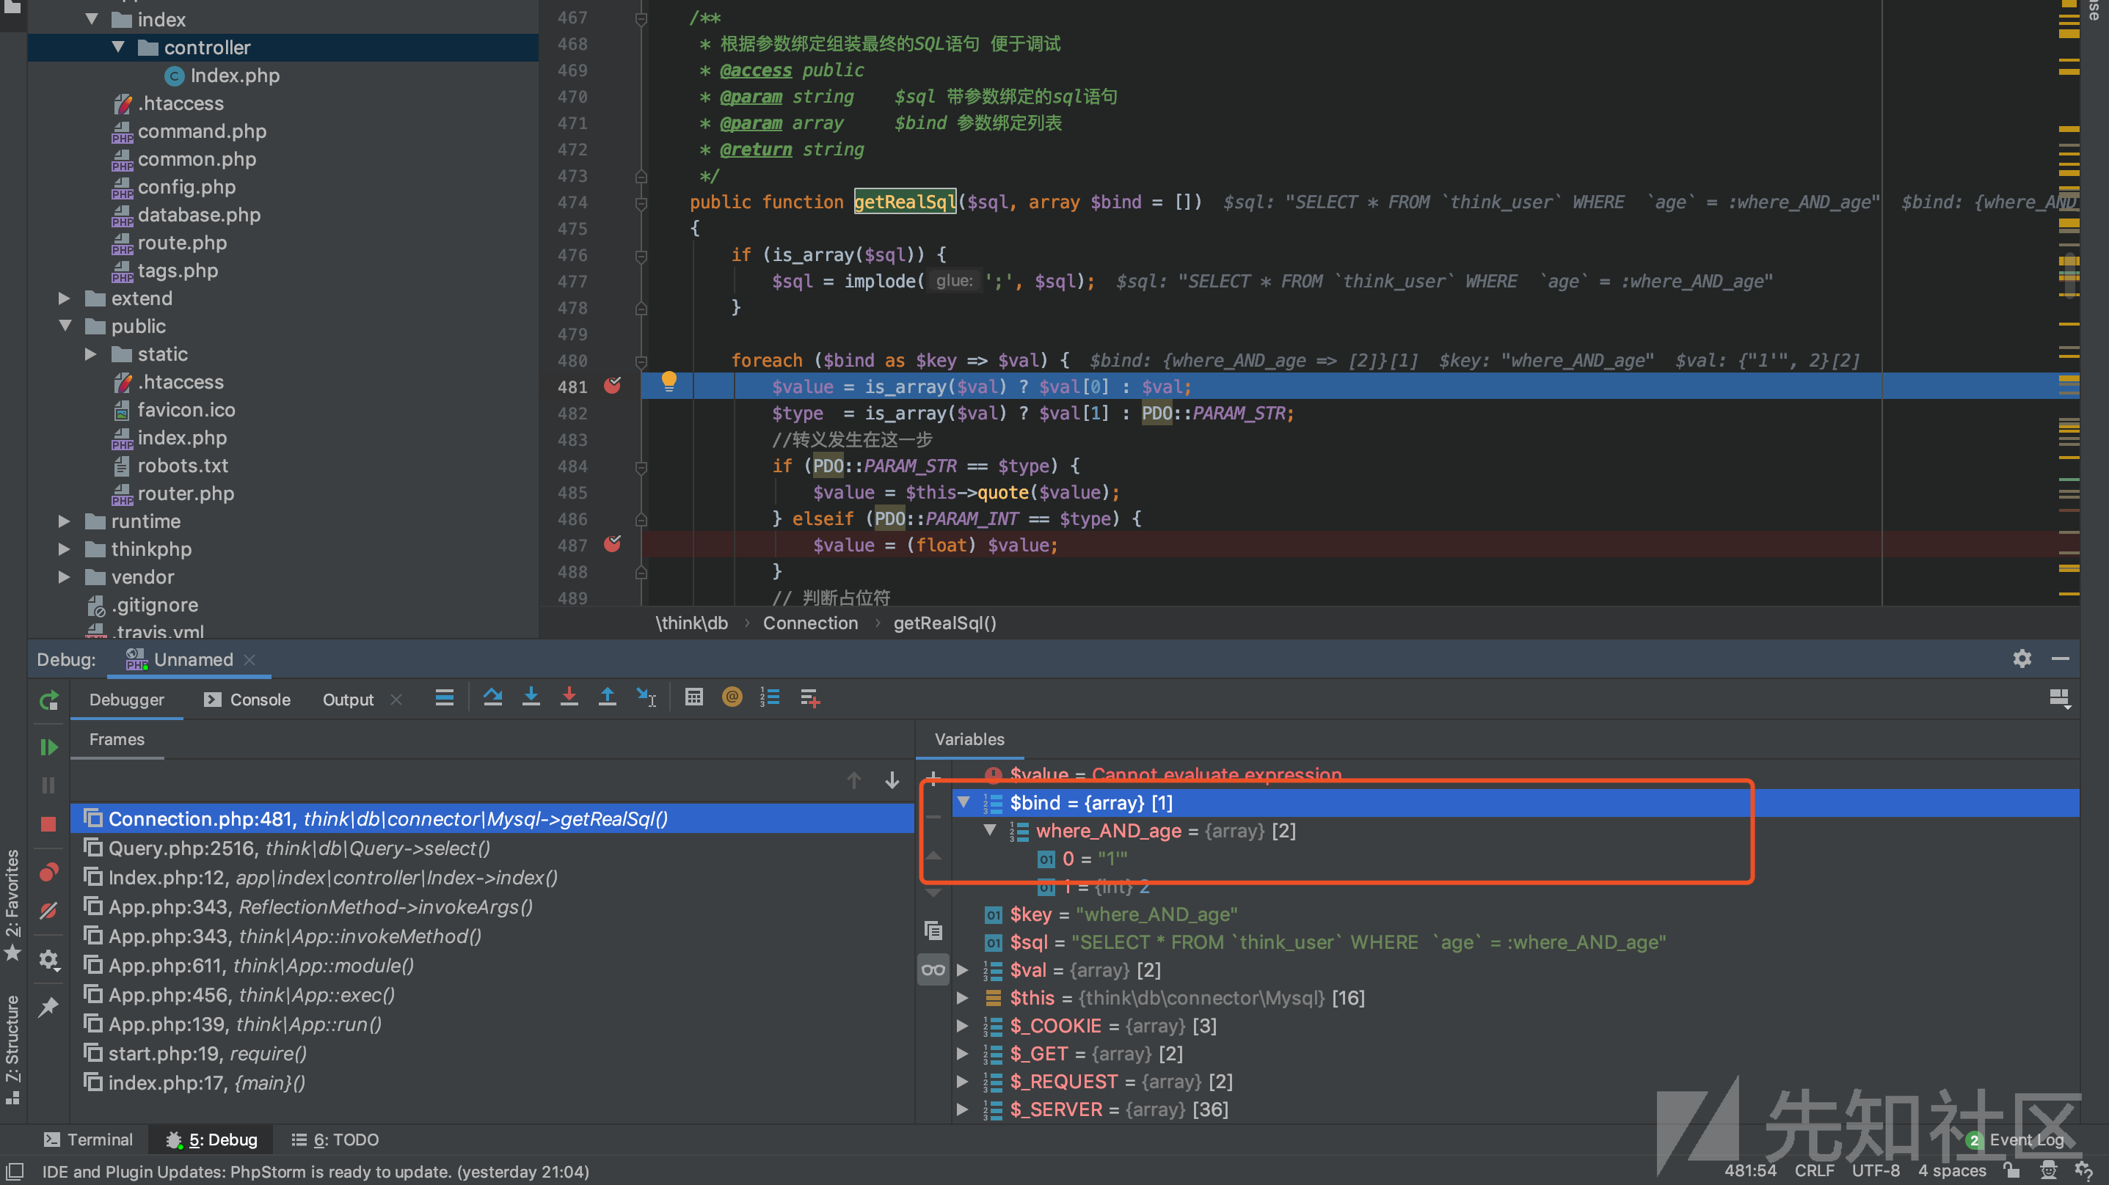Collapse the controller folder

click(118, 47)
